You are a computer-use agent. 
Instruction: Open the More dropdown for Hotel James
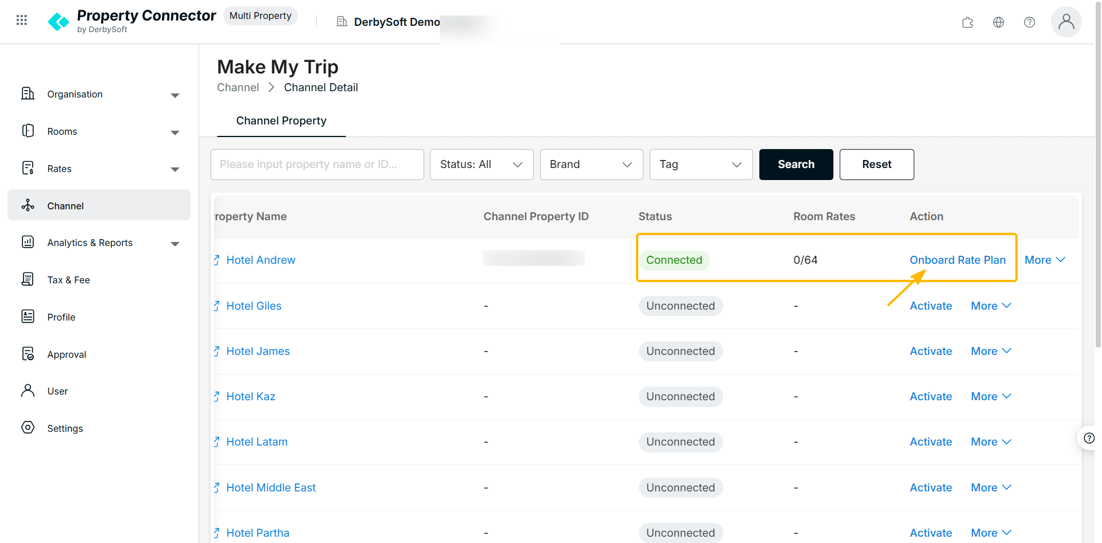[991, 351]
